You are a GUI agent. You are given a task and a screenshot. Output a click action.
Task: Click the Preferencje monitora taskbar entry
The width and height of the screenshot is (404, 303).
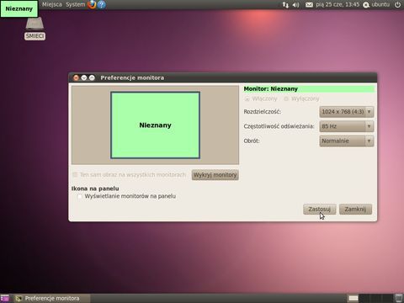tap(52, 298)
